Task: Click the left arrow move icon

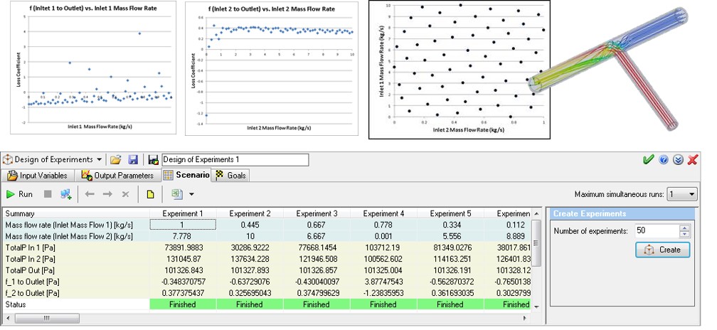Action: click(x=90, y=194)
